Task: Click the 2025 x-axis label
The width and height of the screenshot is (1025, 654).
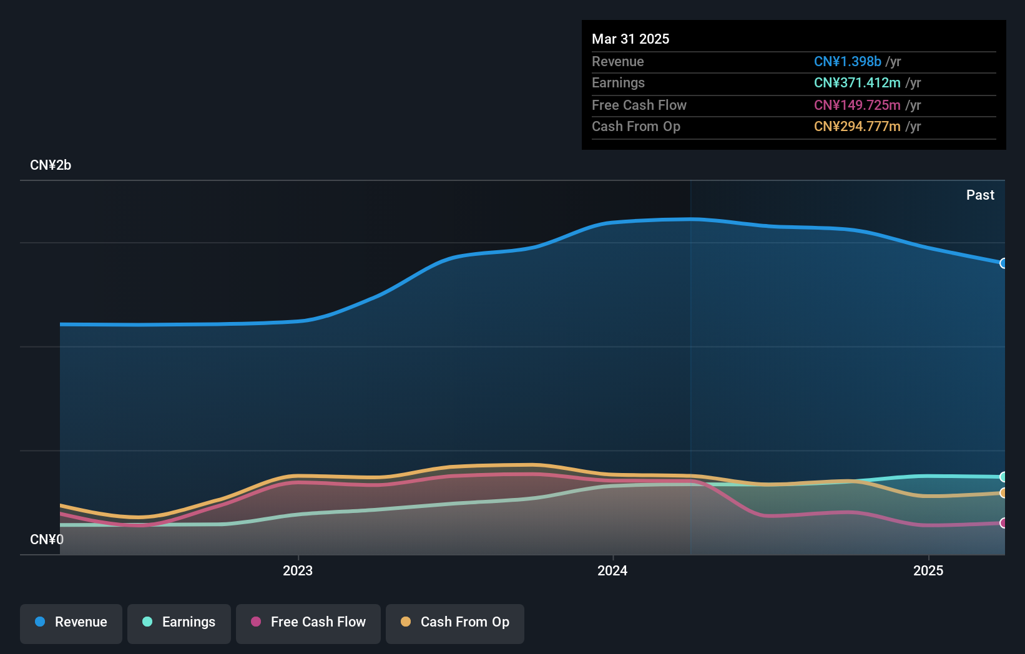Action: [x=928, y=570]
